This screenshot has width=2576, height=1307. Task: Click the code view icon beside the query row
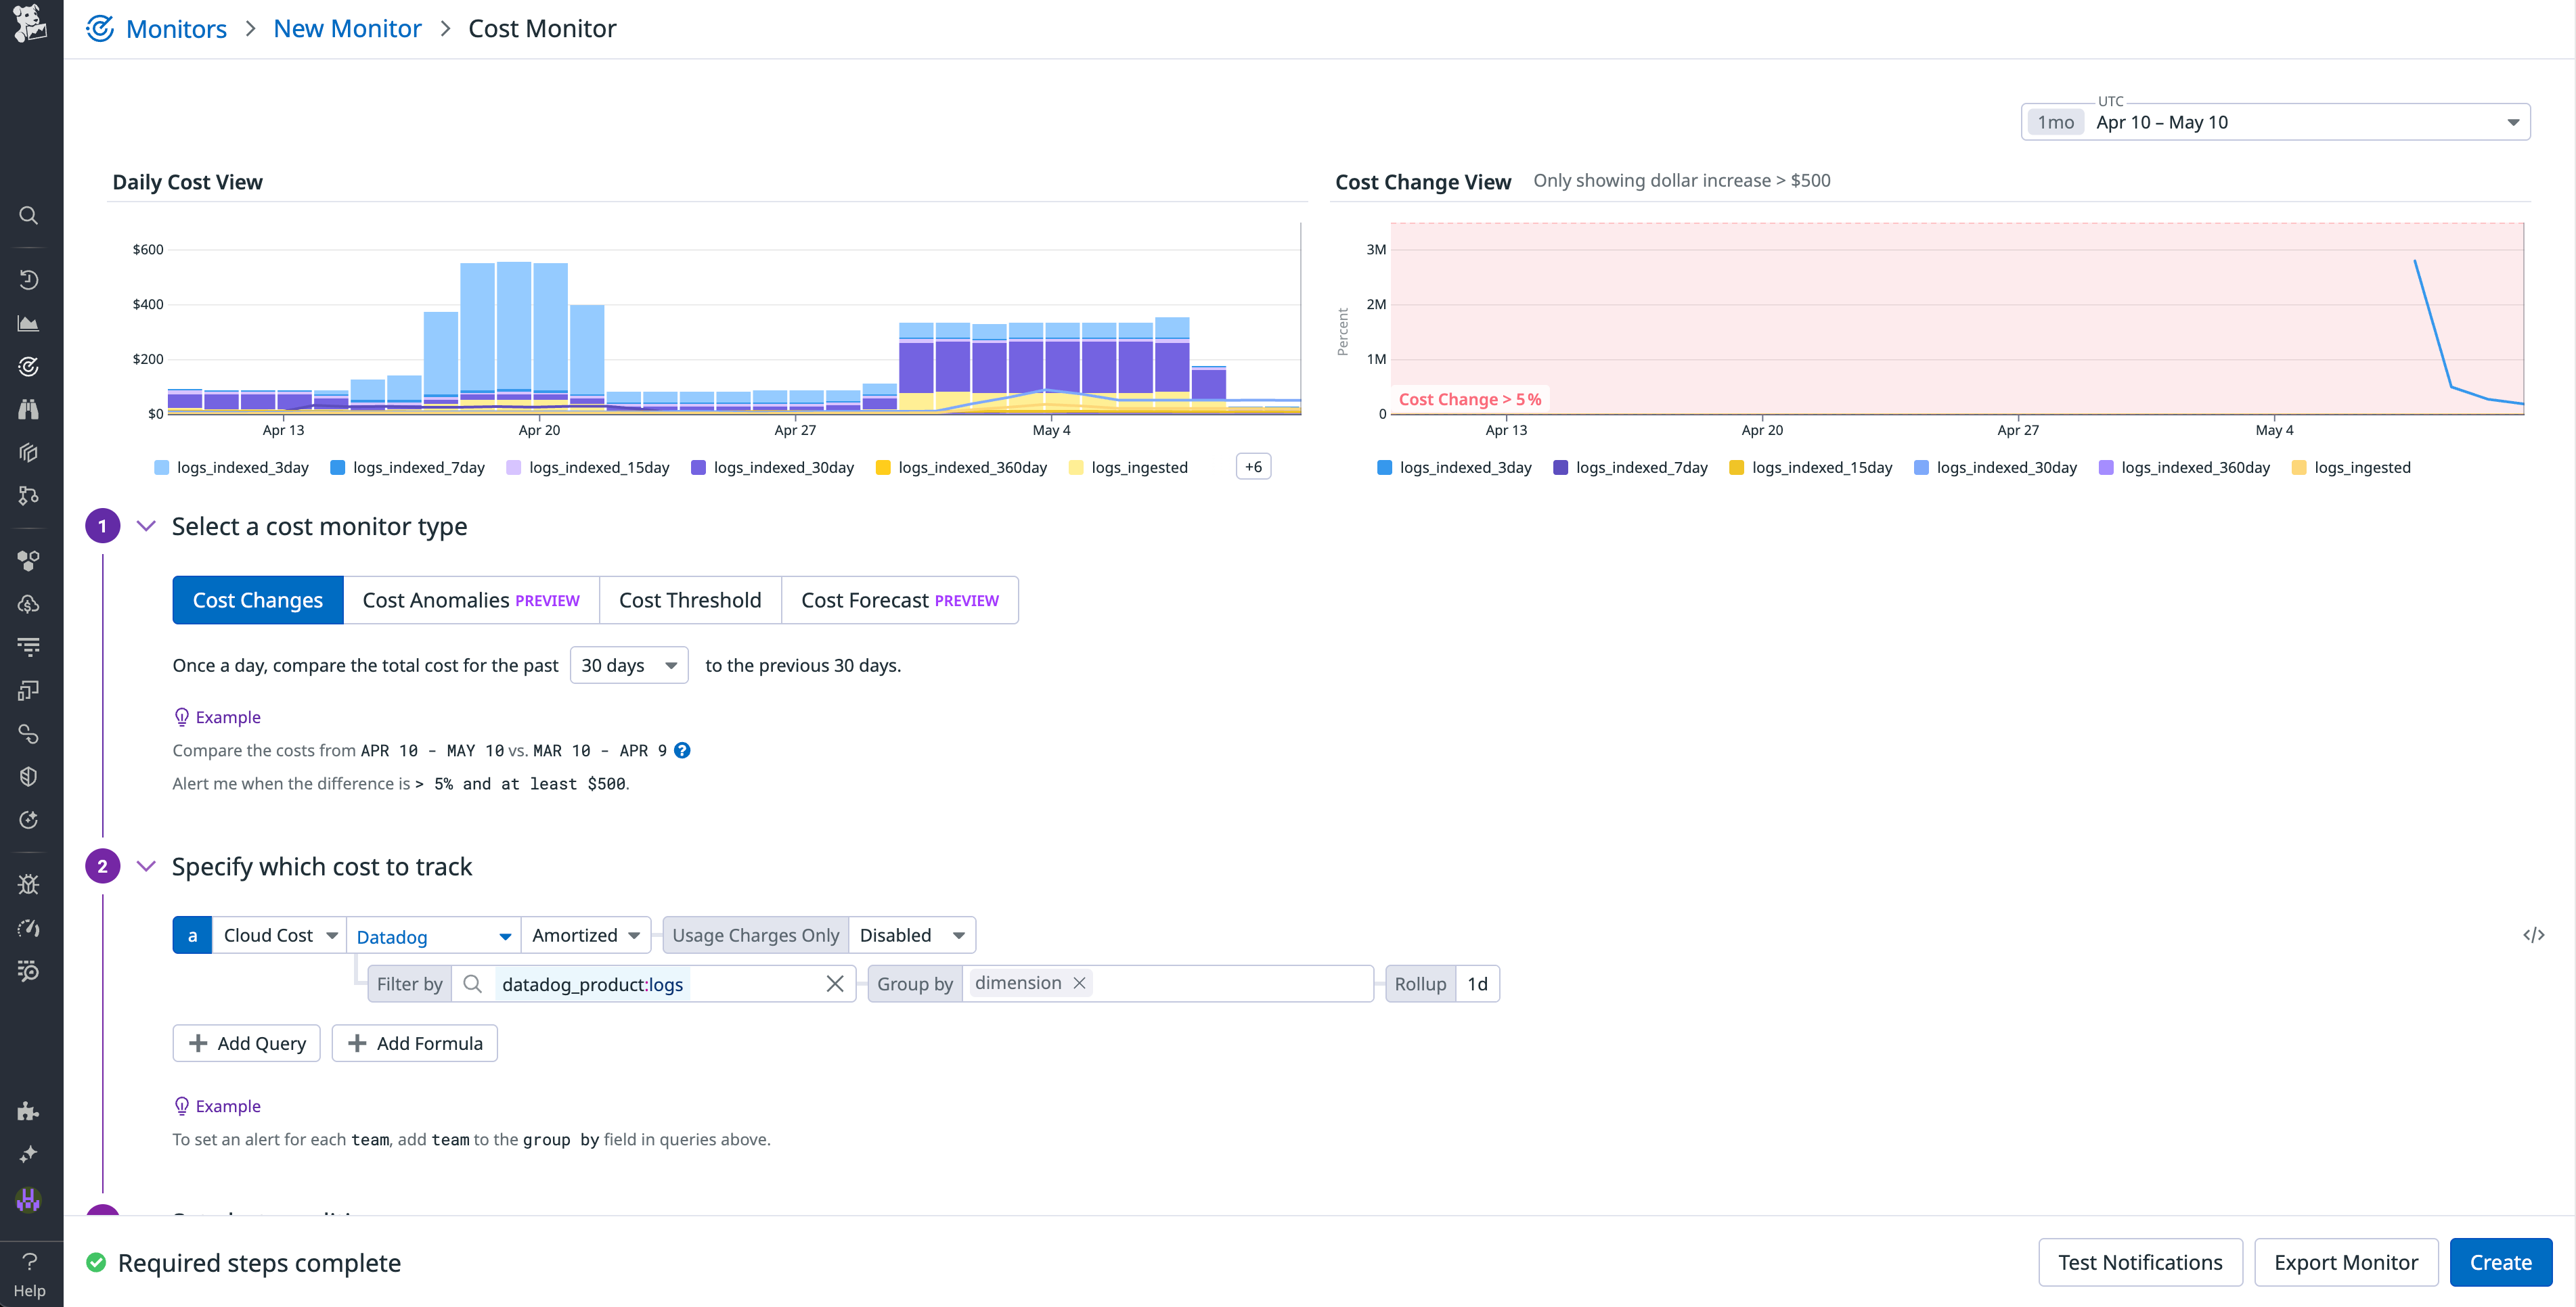click(2534, 934)
